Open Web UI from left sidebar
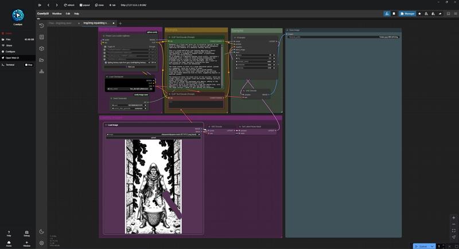 click(x=18, y=58)
